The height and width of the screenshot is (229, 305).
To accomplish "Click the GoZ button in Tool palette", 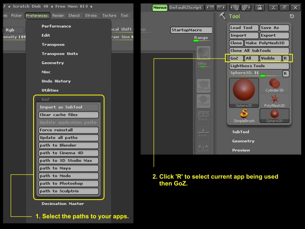I will pos(236,58).
